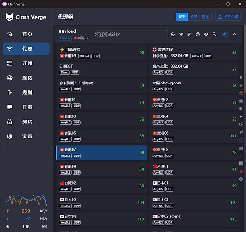This screenshot has width=246, height=232.
Task: Switch to 规则 rule mode
Action: tap(182, 17)
